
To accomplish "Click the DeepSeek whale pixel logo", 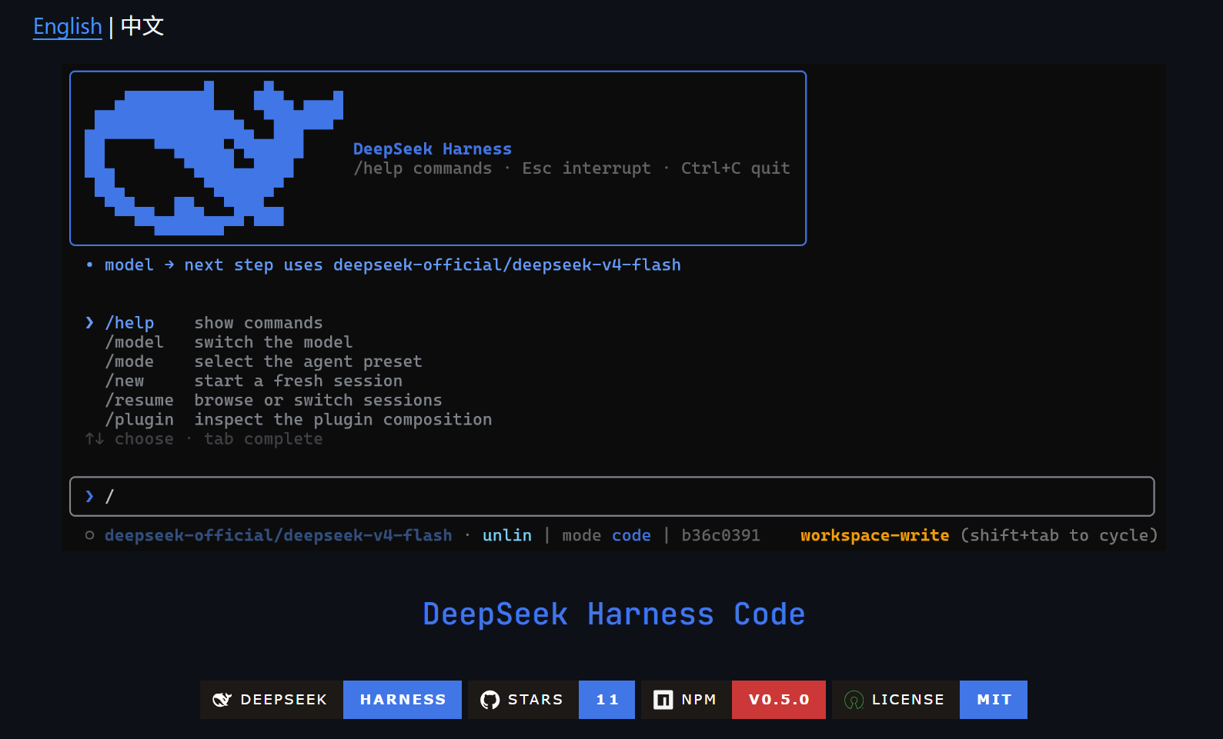I will (x=214, y=158).
